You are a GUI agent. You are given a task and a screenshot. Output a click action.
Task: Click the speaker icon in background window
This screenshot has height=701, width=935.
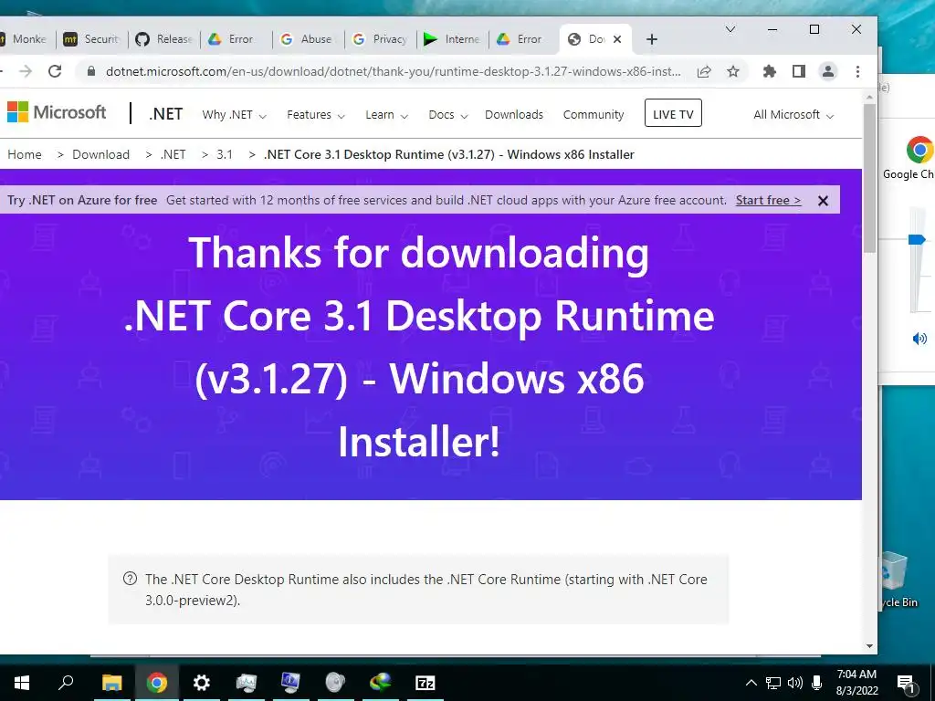click(919, 339)
